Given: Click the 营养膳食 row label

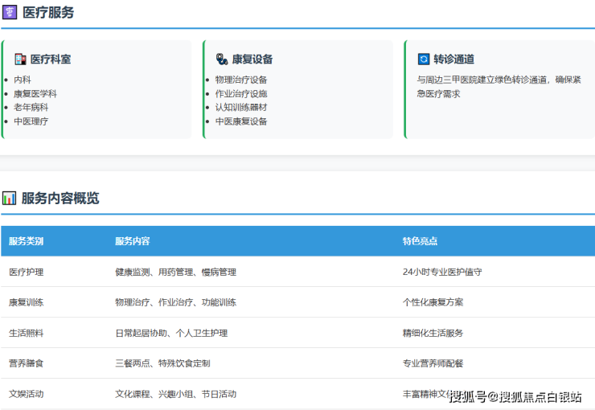Looking at the screenshot, I should pyautogui.click(x=27, y=363).
